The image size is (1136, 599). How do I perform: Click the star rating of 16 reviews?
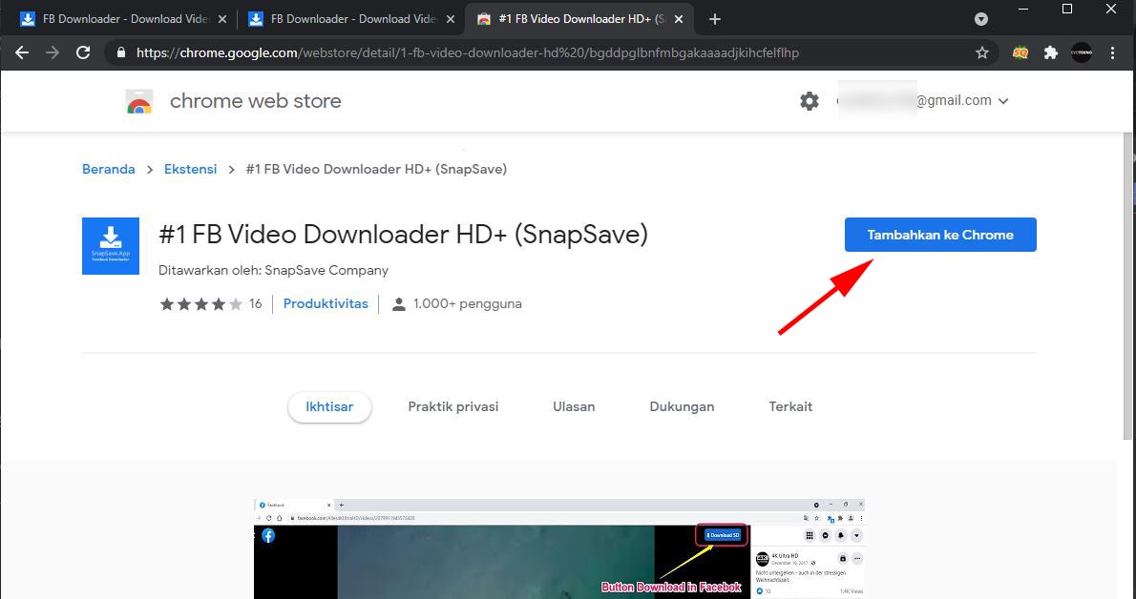tap(201, 304)
